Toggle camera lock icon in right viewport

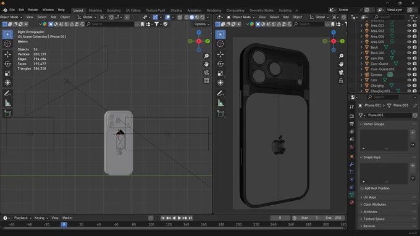341,81
